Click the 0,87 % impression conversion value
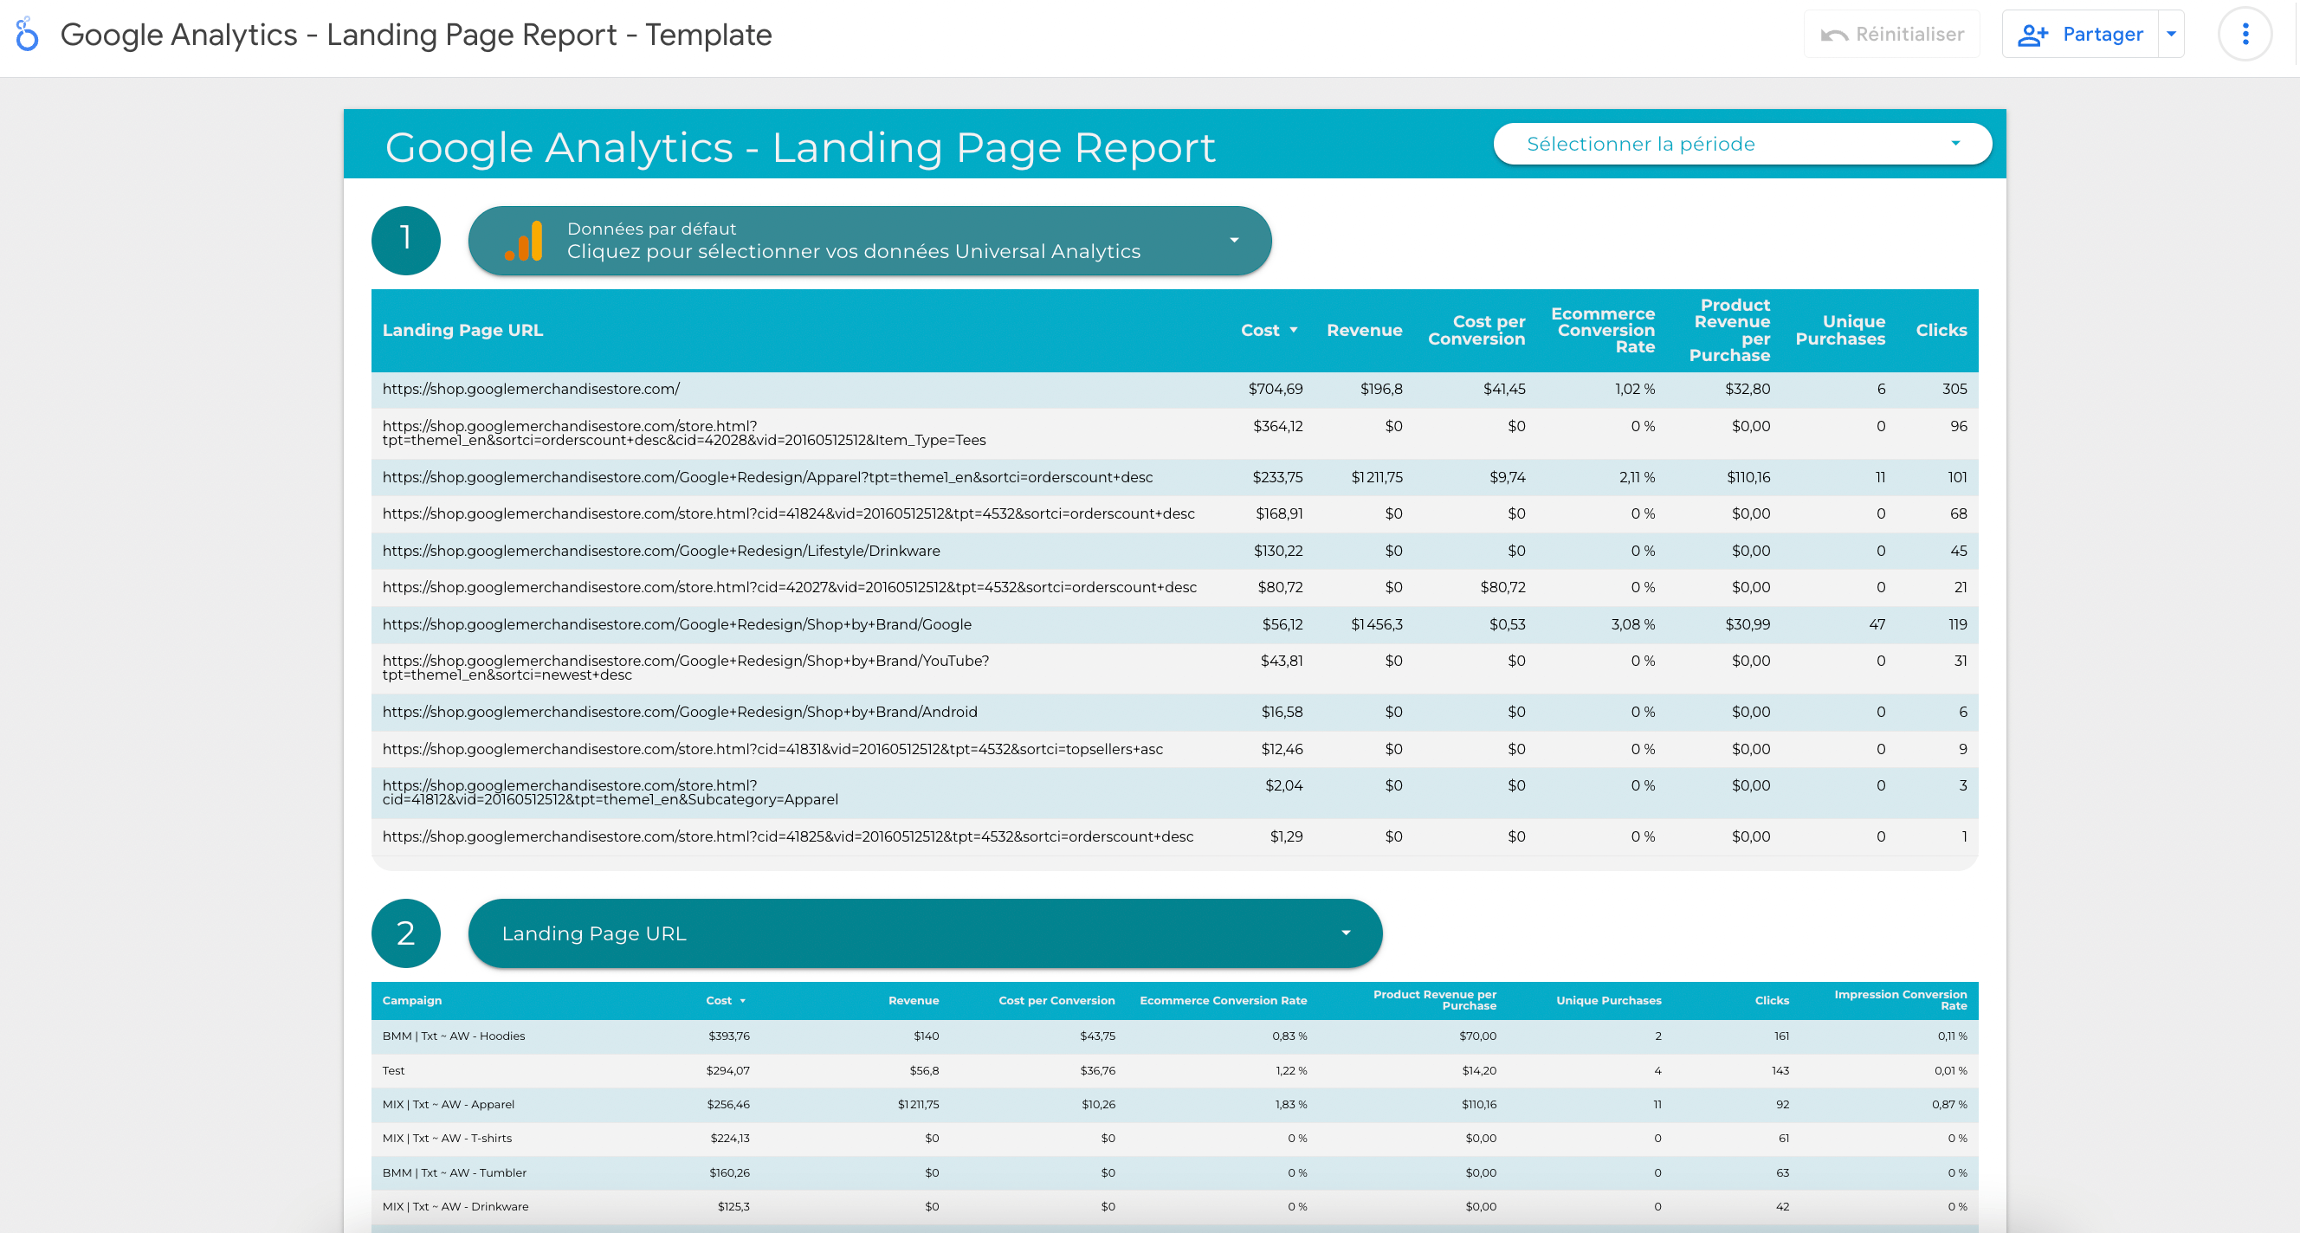 click(1949, 1105)
